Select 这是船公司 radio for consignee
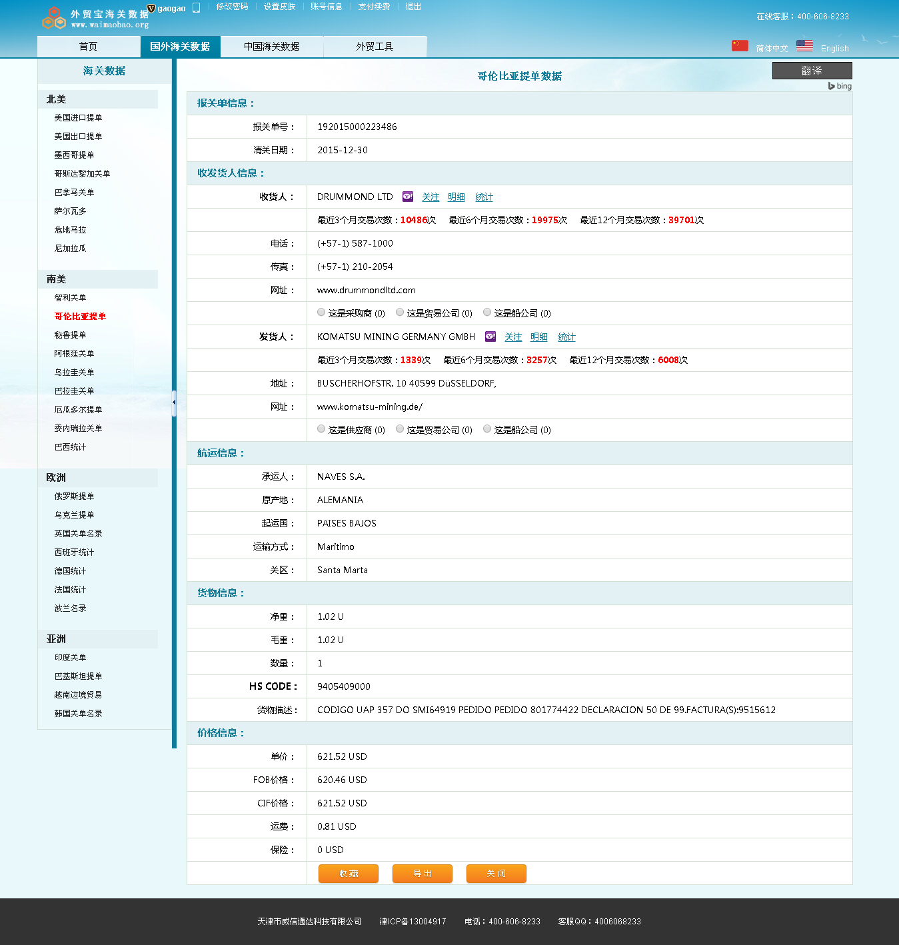899x945 pixels. [487, 312]
